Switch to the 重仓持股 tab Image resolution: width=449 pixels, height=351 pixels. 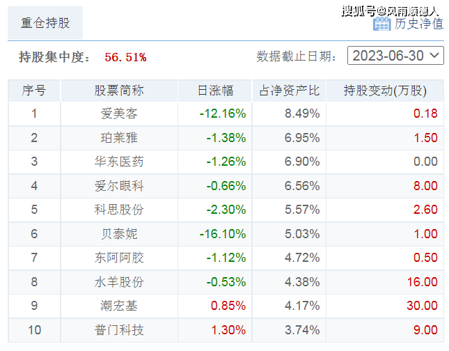coord(45,23)
